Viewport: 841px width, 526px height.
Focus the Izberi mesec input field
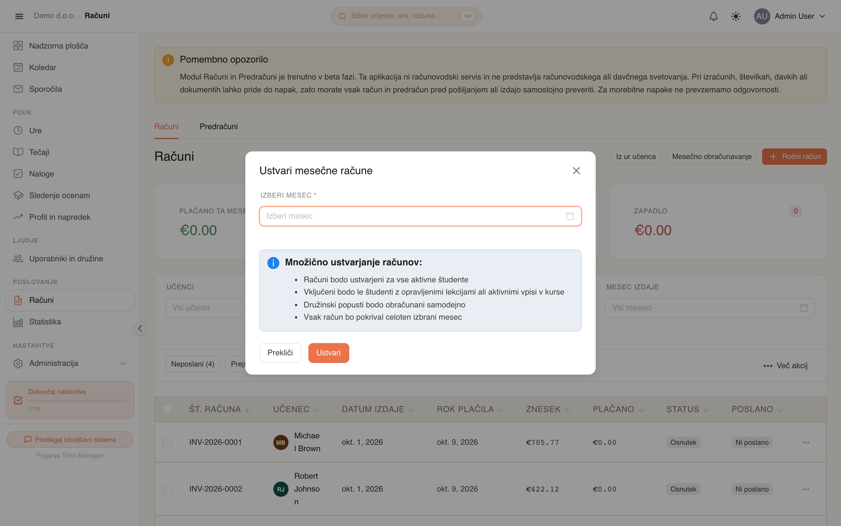pyautogui.click(x=420, y=216)
